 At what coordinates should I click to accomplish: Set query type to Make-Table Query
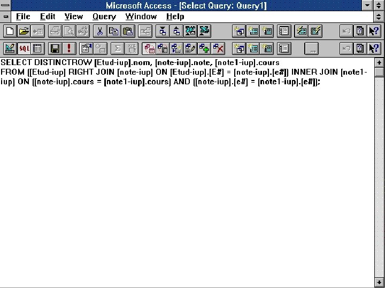(x=176, y=49)
